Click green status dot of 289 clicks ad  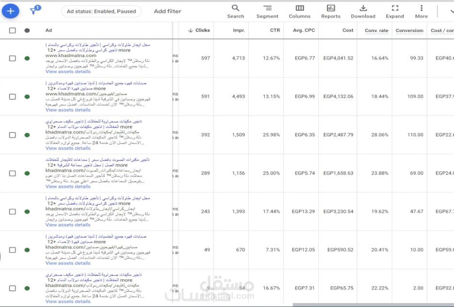27,173
